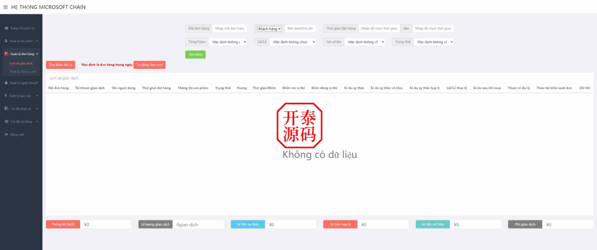
Task: Expand the Quản lý sản phẩm arrow
Action: (37, 41)
